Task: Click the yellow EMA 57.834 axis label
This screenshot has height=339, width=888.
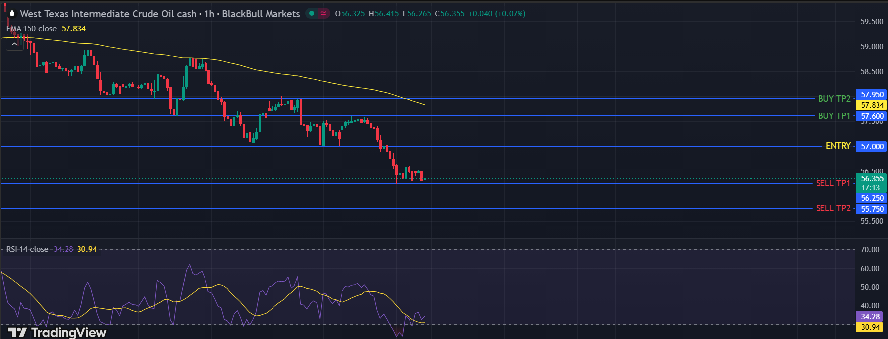Action: pos(871,105)
